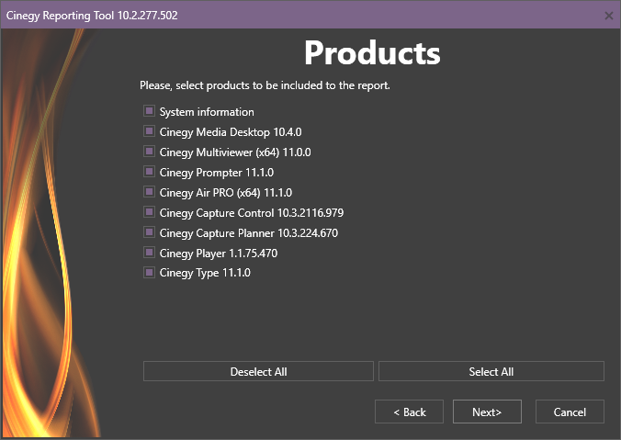
Task: Click the "Cinegy Air PRO (x64) 11.1.0" label
Action: pyautogui.click(x=226, y=193)
